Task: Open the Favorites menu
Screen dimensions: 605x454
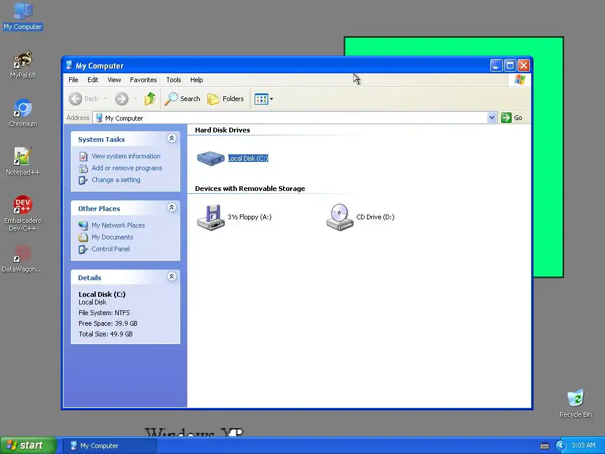Action: [143, 80]
